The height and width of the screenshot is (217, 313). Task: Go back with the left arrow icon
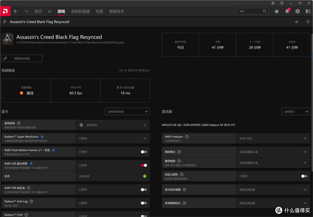pyautogui.click(x=16, y=11)
